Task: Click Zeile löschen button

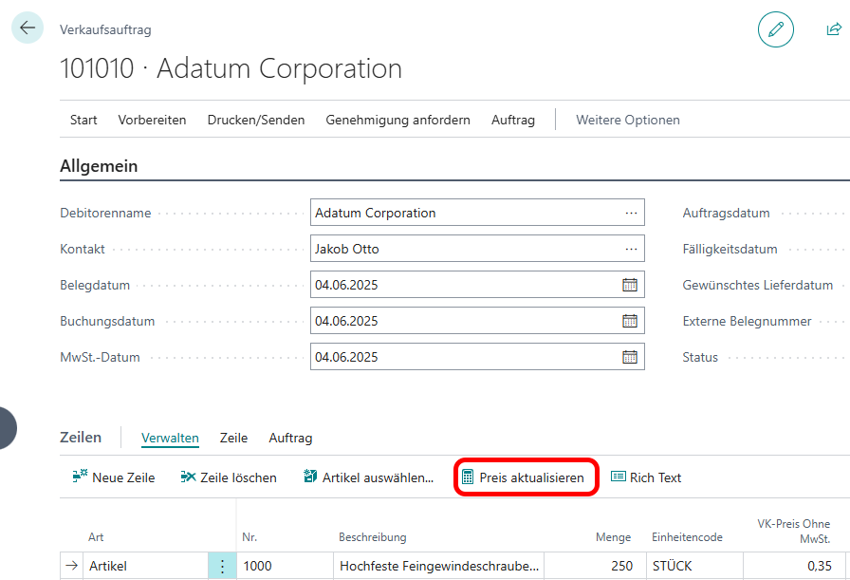Action: click(229, 477)
